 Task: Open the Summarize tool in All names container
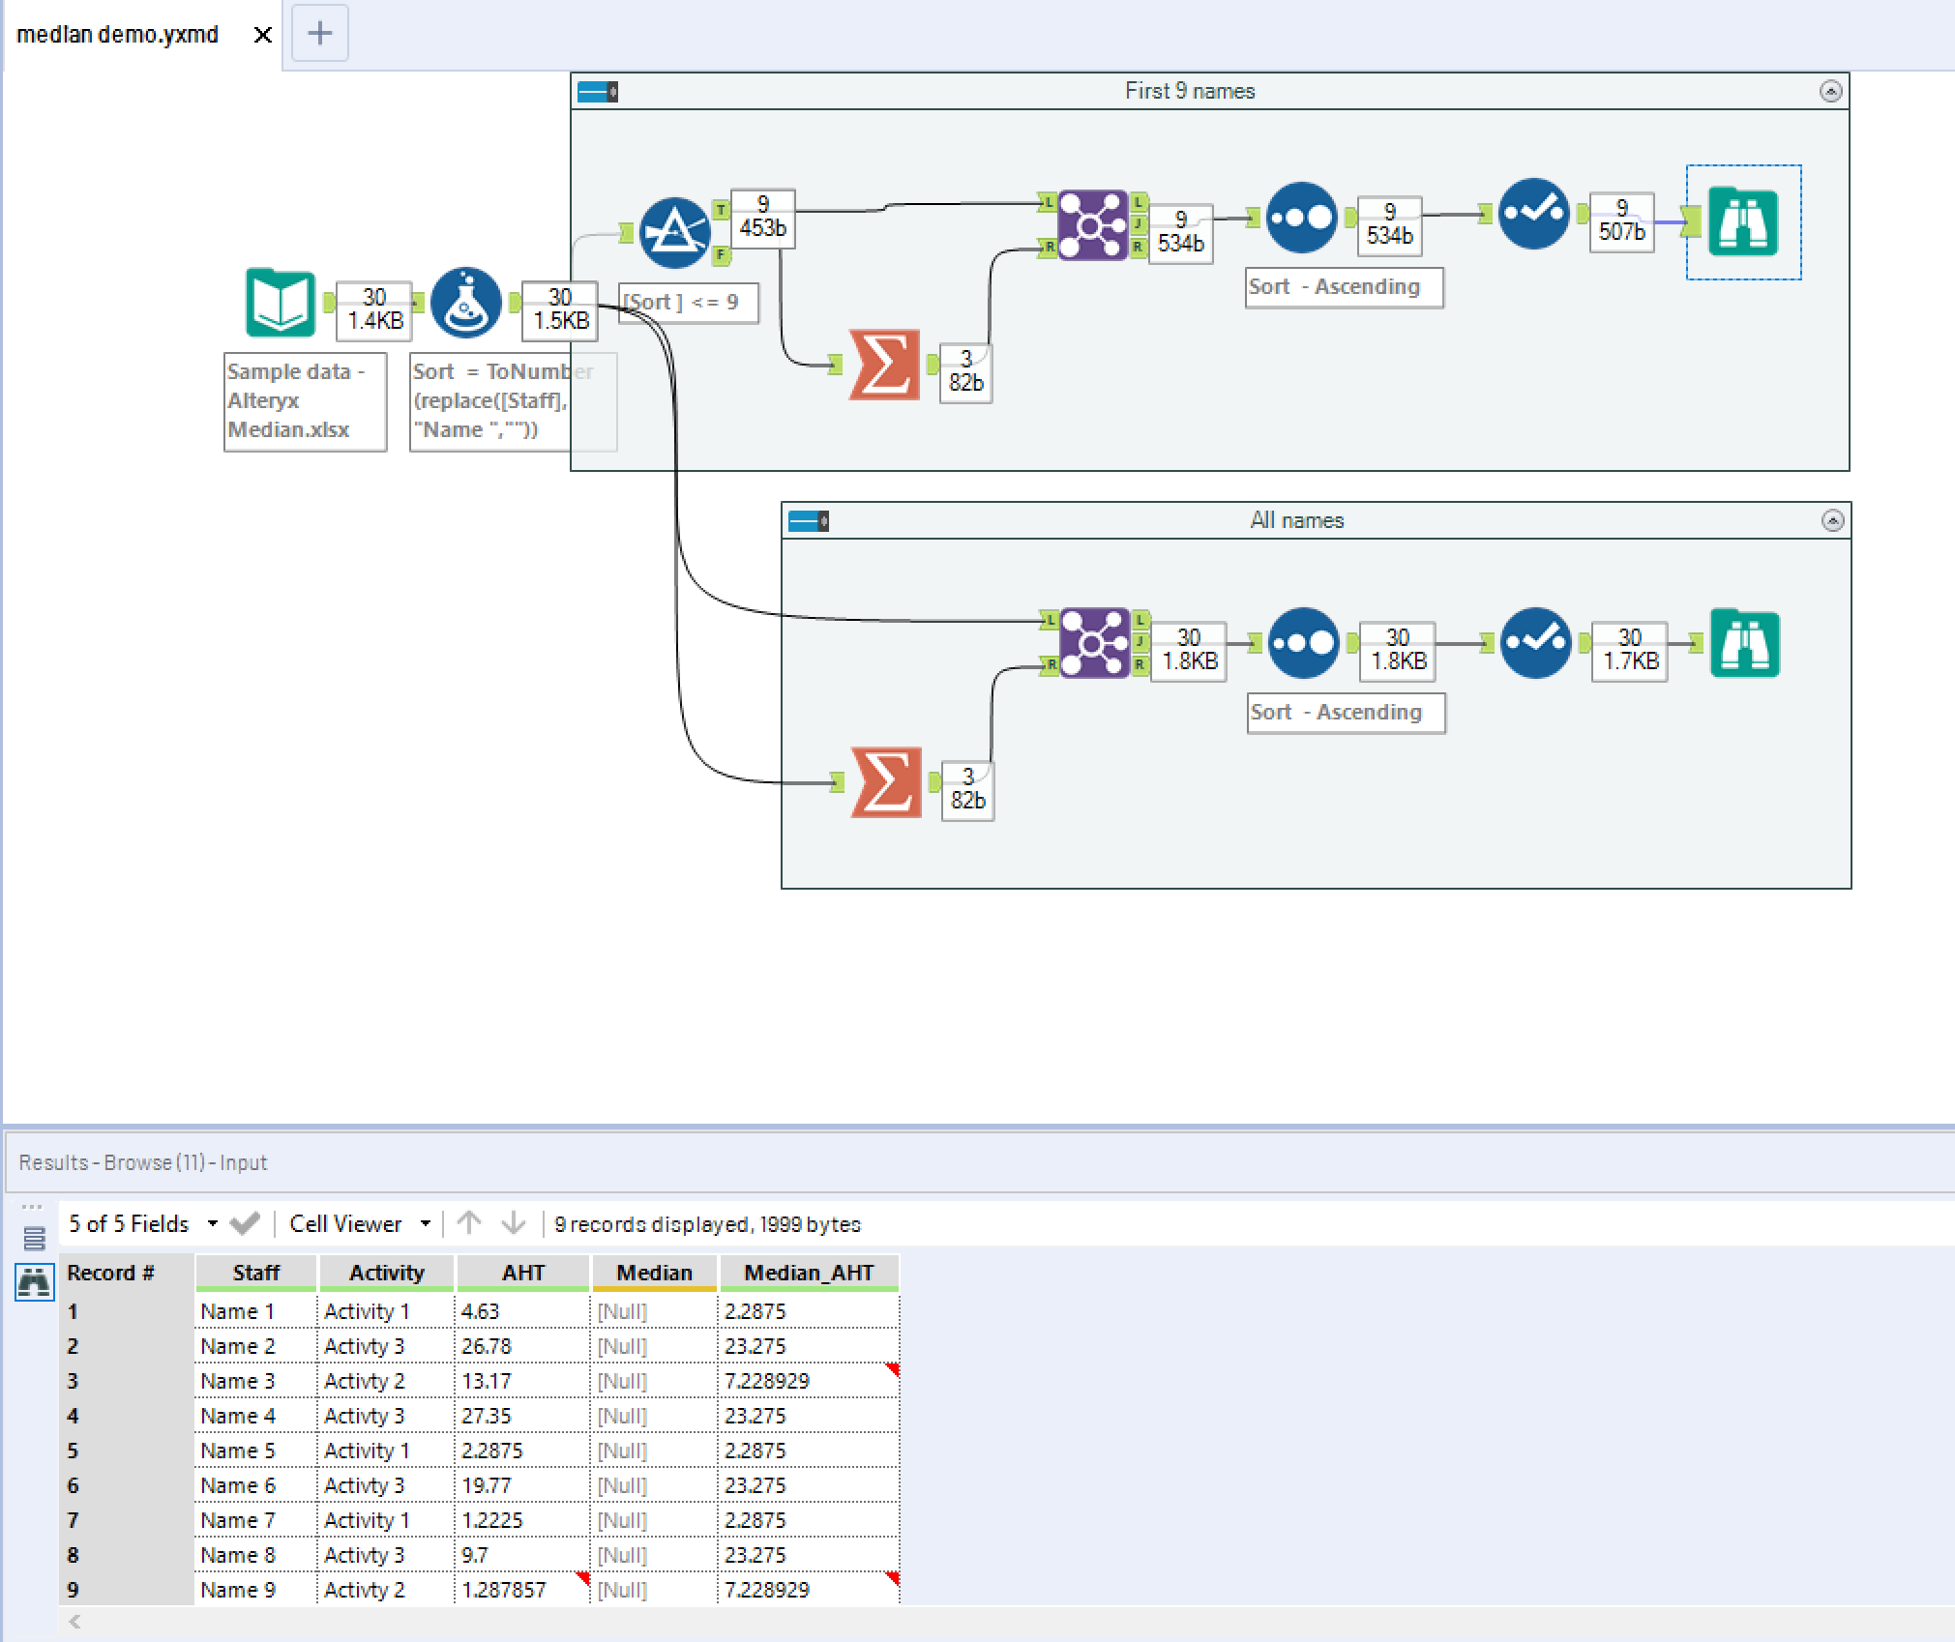click(x=886, y=780)
